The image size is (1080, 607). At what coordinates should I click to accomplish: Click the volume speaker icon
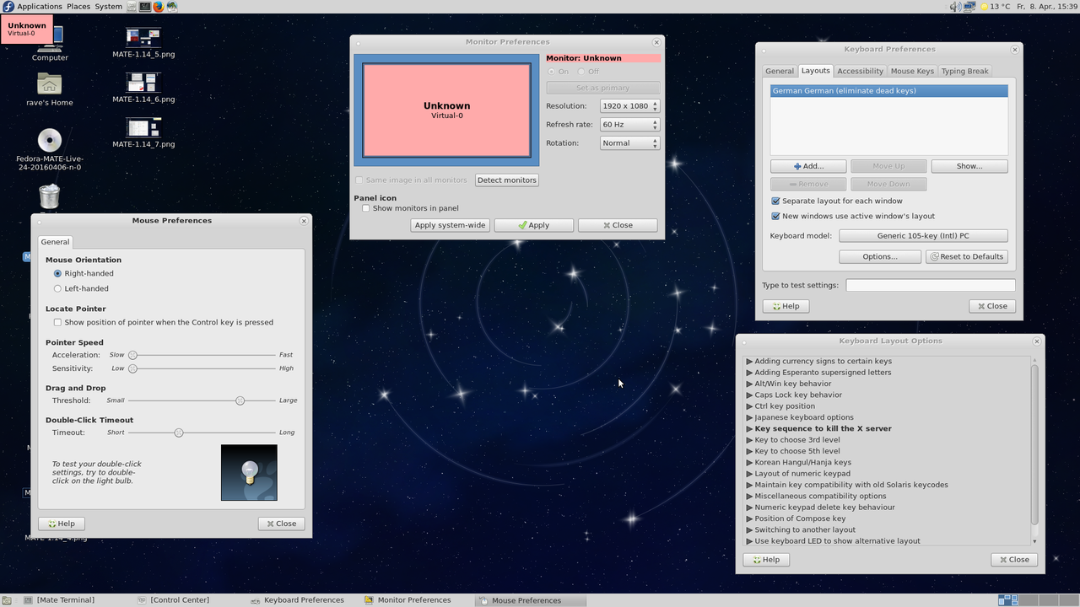(955, 7)
